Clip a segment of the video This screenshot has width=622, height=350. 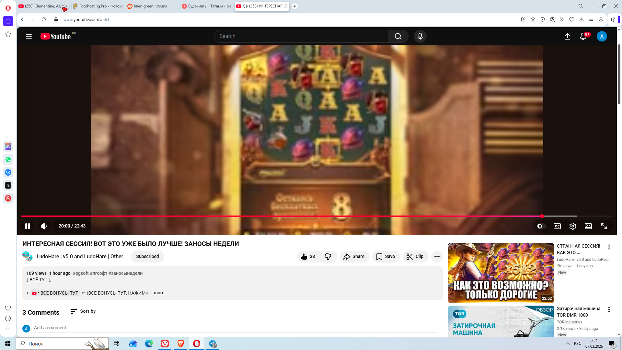point(415,256)
